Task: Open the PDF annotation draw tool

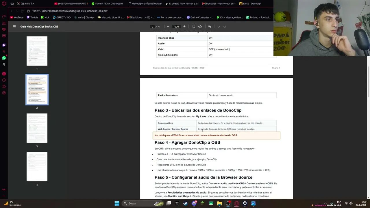Action: (x=210, y=27)
